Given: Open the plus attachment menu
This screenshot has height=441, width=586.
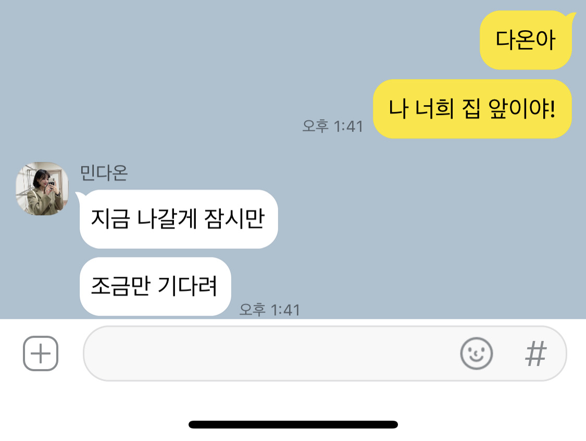Looking at the screenshot, I should pos(40,353).
